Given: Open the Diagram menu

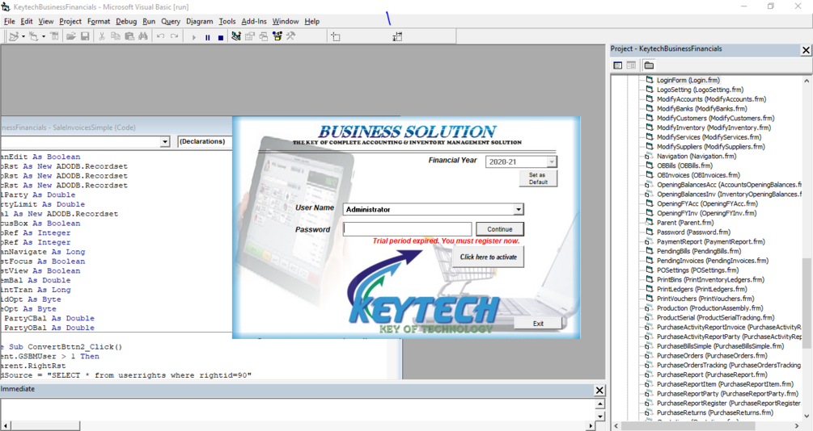Looking at the screenshot, I should [x=200, y=21].
